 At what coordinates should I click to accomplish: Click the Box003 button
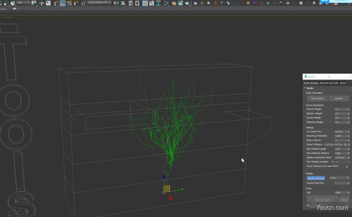339,99
